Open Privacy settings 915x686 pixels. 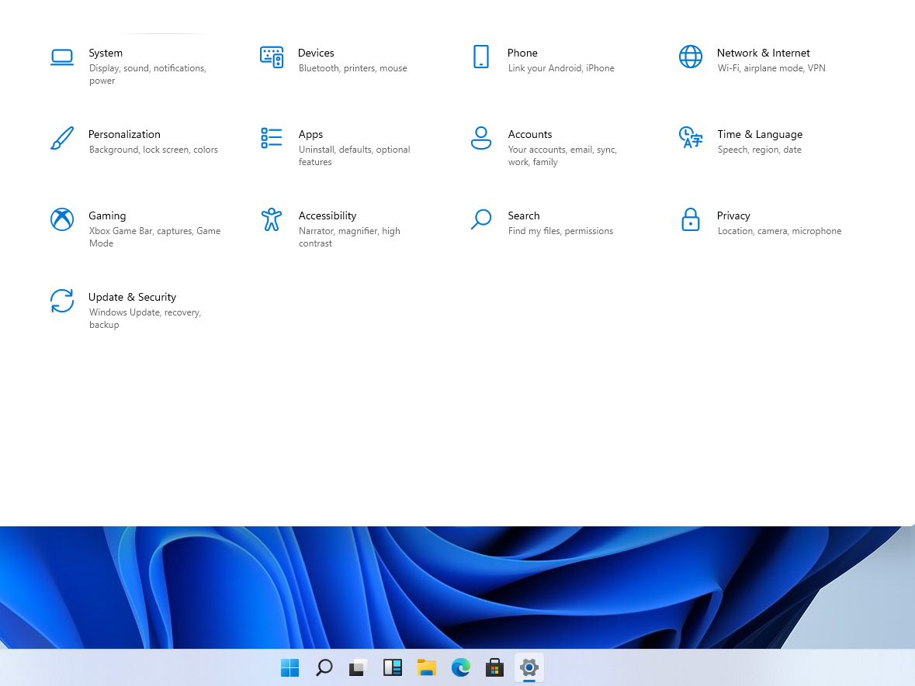(x=733, y=215)
